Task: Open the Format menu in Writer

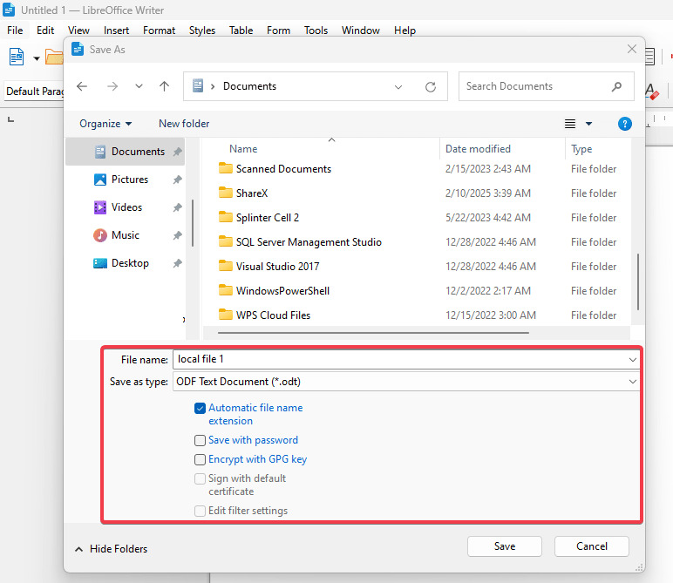Action: [x=159, y=31]
